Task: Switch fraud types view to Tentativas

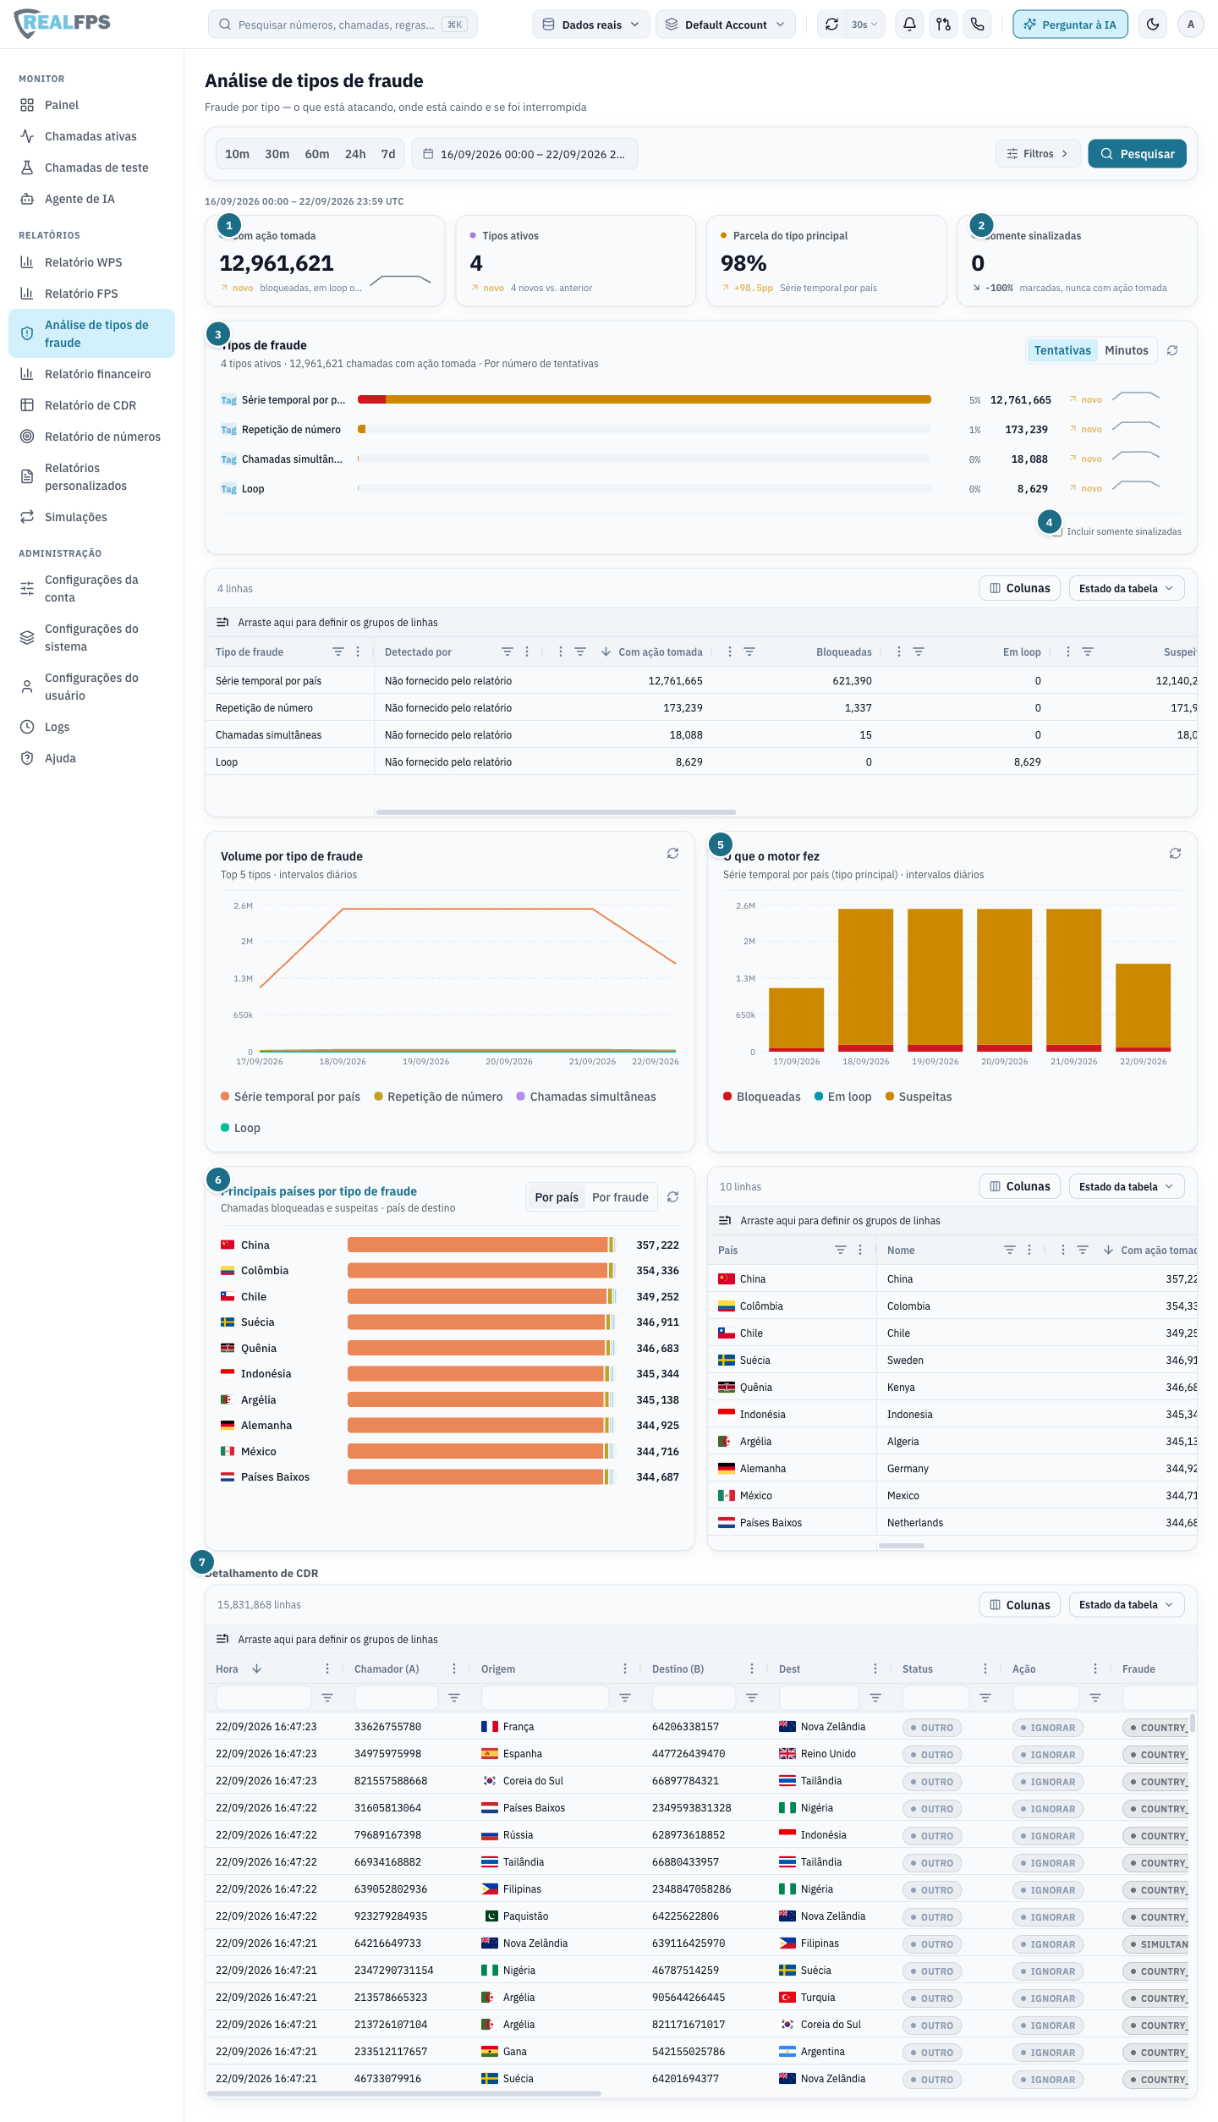Action: point(1062,350)
